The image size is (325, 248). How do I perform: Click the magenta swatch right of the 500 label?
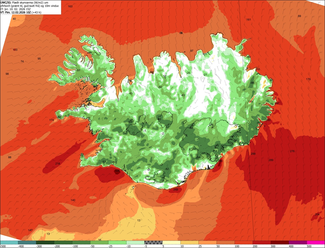pyautogui.click(x=316, y=242)
